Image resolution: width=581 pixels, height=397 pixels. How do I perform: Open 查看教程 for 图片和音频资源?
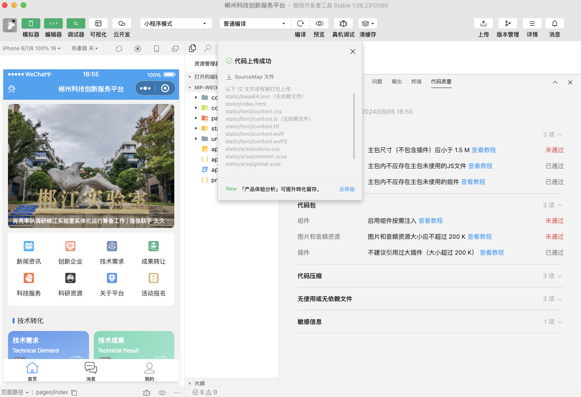(480, 236)
